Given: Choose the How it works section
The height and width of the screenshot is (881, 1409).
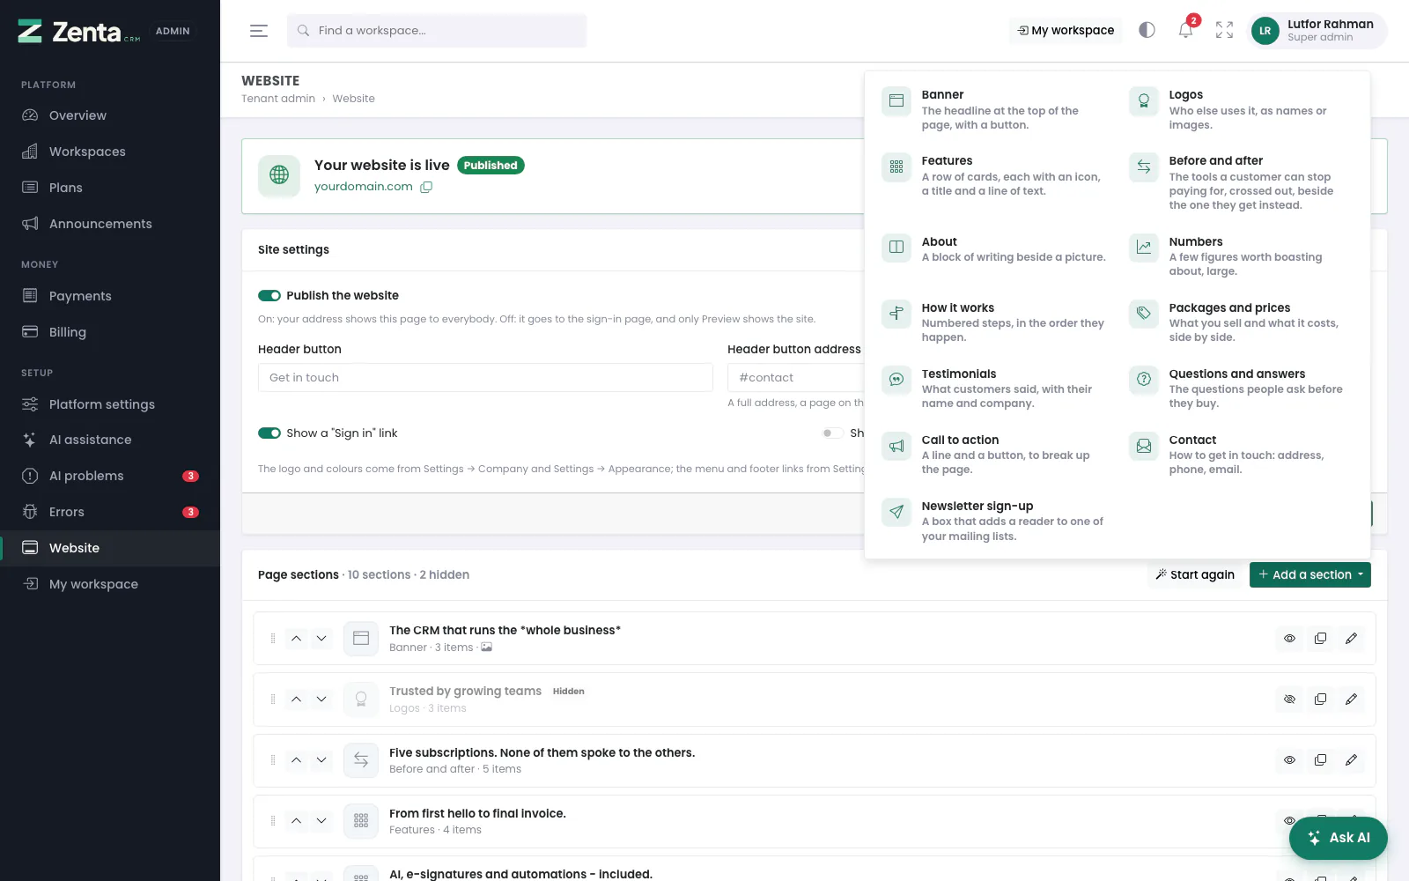Looking at the screenshot, I should [994, 322].
